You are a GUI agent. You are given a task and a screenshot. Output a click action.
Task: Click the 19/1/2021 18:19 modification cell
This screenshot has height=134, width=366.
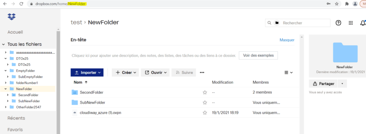tap(225, 113)
